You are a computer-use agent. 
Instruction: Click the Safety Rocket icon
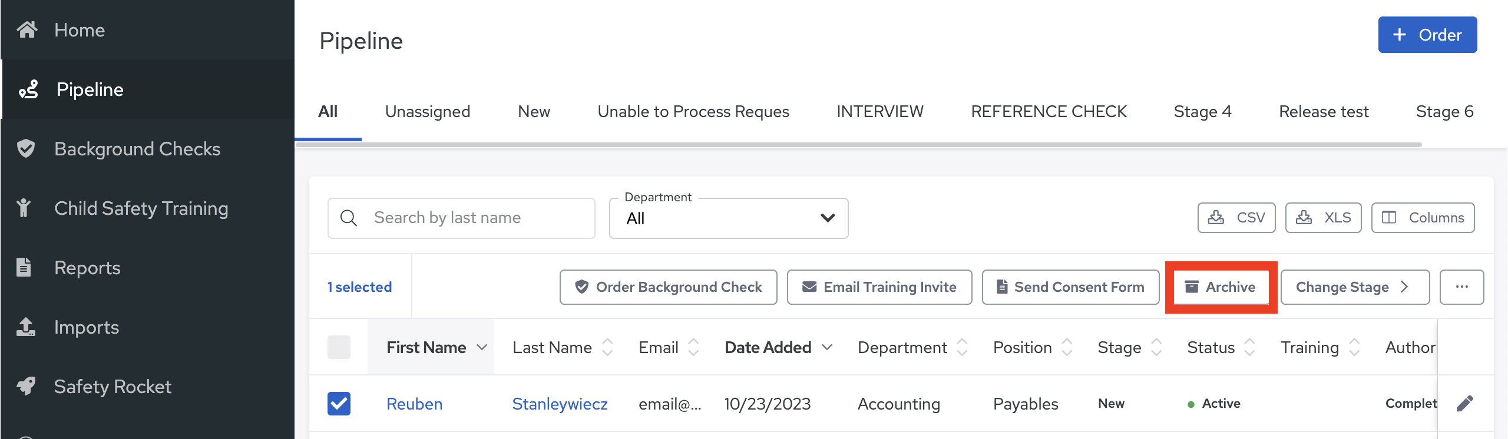pos(26,386)
